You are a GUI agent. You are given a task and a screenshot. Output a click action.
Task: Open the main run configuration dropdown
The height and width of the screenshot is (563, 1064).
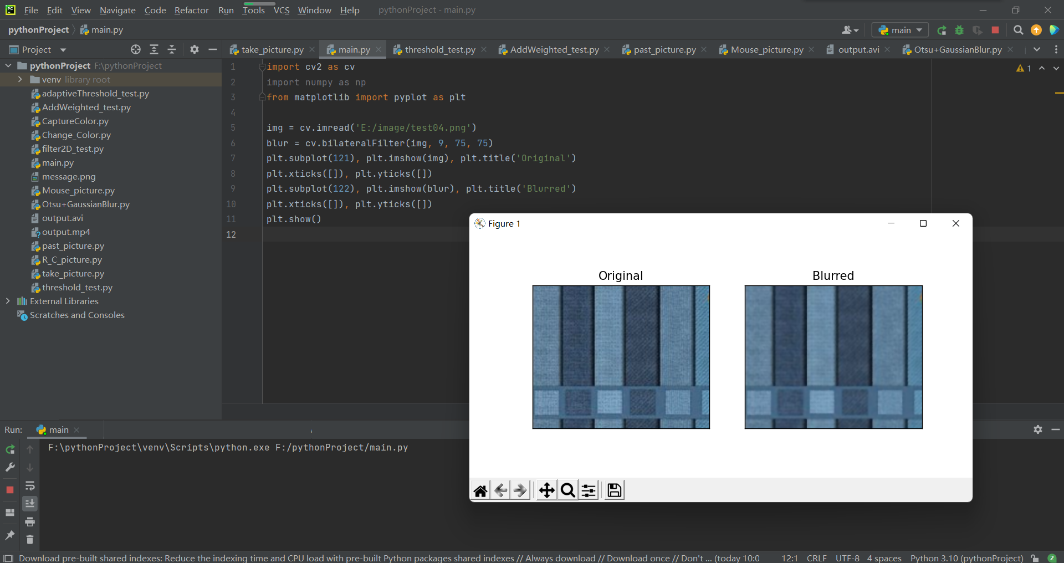tap(900, 30)
